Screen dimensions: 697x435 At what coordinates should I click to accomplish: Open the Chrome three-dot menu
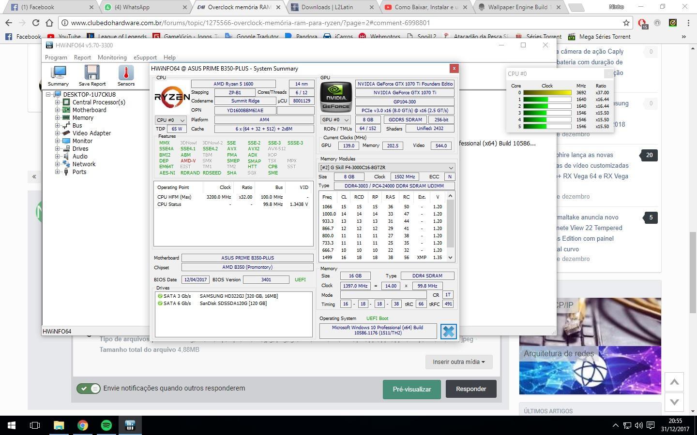(x=688, y=23)
